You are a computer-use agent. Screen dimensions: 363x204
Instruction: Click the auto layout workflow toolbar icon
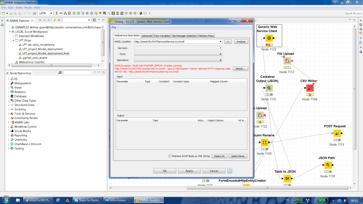pyautogui.click(x=65, y=13)
